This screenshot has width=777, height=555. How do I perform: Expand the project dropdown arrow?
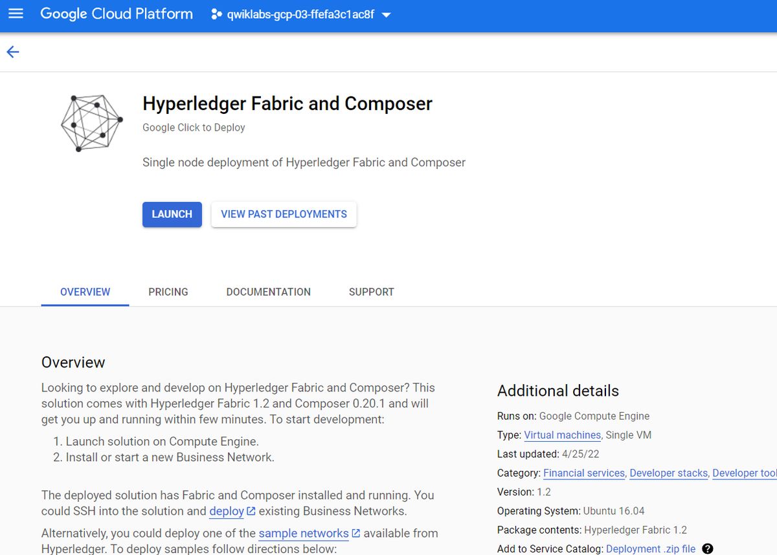click(387, 14)
